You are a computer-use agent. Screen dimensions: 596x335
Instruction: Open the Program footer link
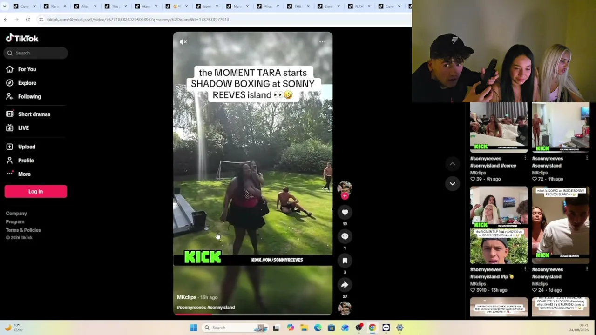(x=15, y=222)
